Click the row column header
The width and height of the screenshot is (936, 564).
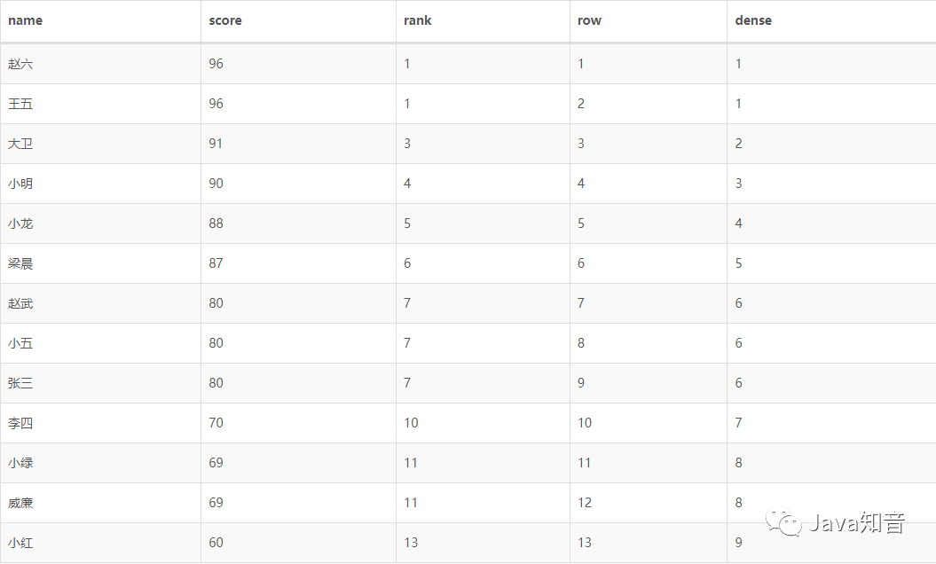pos(589,20)
